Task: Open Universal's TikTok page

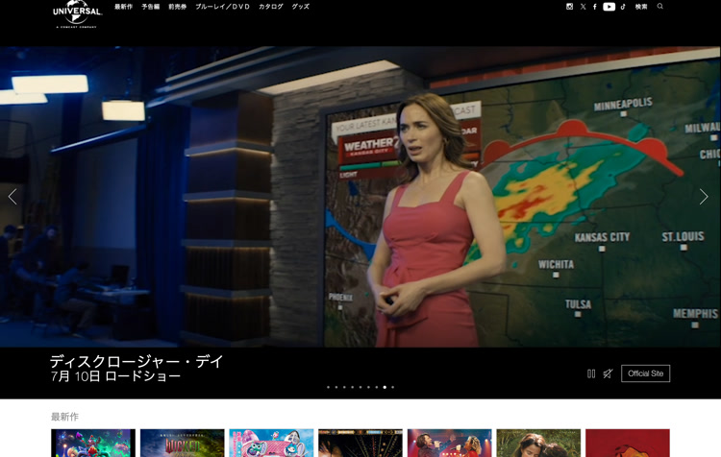Action: click(x=623, y=7)
